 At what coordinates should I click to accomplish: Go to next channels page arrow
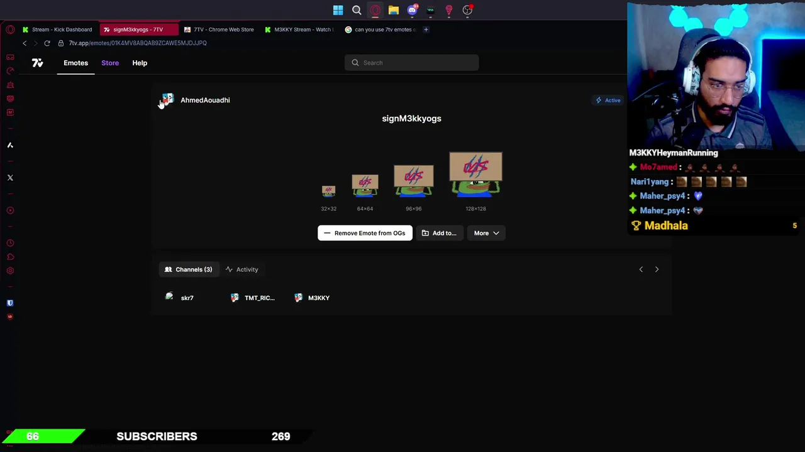click(657, 269)
